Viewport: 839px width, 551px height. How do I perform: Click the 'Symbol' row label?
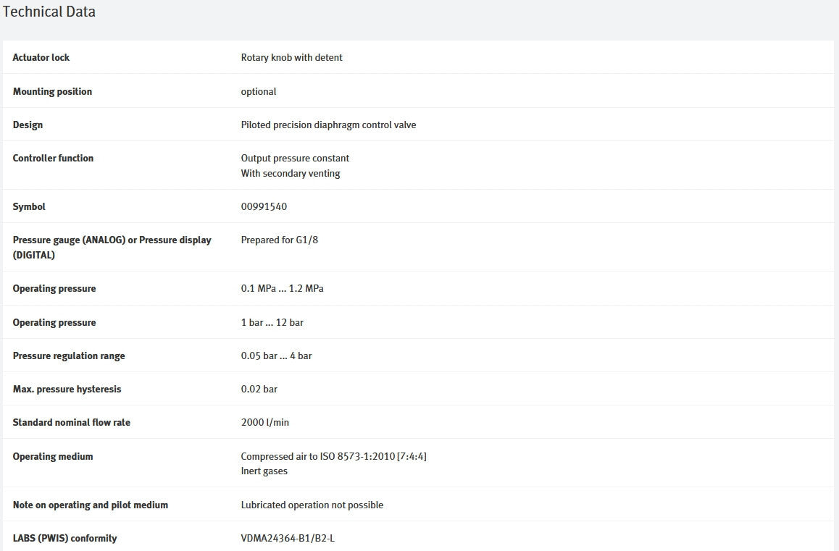[x=29, y=206]
